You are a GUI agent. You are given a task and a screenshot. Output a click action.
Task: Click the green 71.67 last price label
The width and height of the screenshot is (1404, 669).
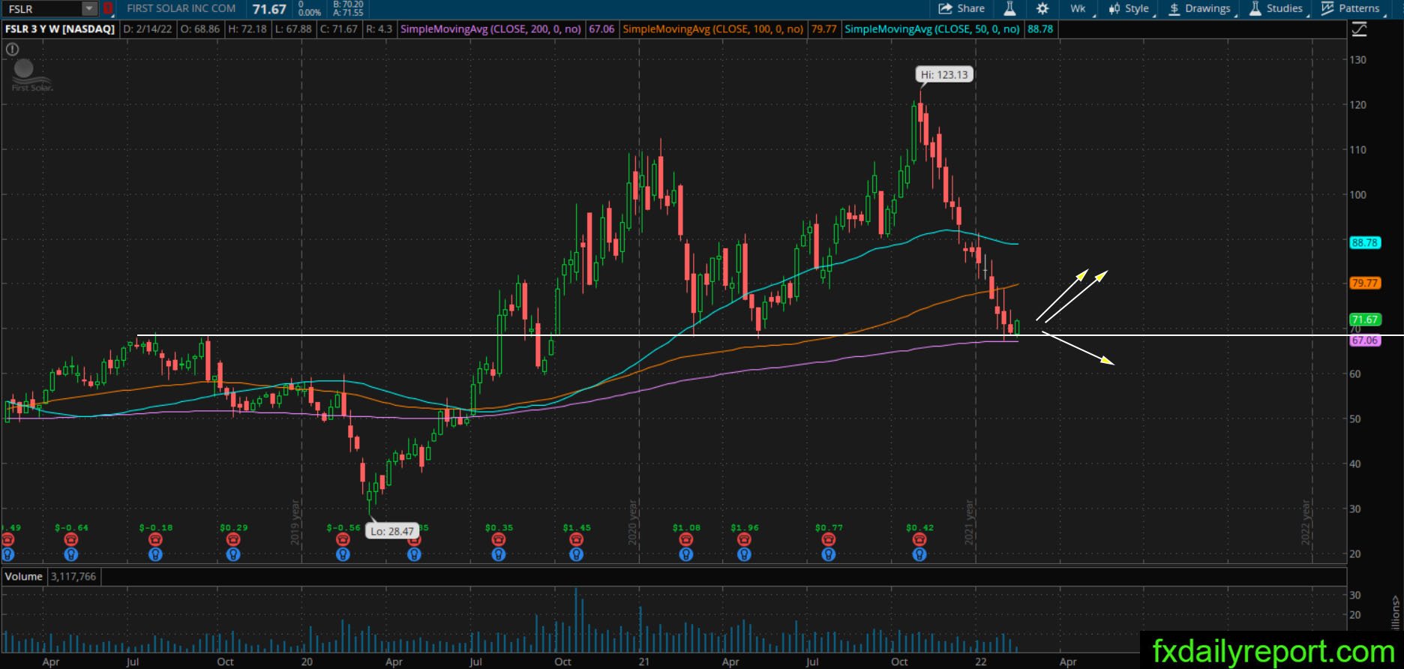pos(1365,319)
